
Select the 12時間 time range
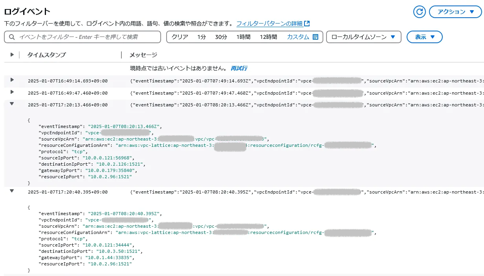click(x=268, y=37)
